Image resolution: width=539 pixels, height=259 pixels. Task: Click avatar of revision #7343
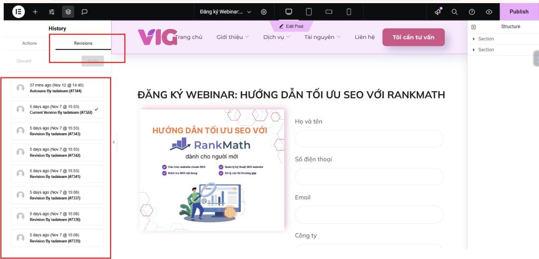click(21, 131)
